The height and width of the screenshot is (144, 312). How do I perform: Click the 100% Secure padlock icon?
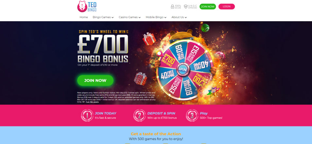172,7
